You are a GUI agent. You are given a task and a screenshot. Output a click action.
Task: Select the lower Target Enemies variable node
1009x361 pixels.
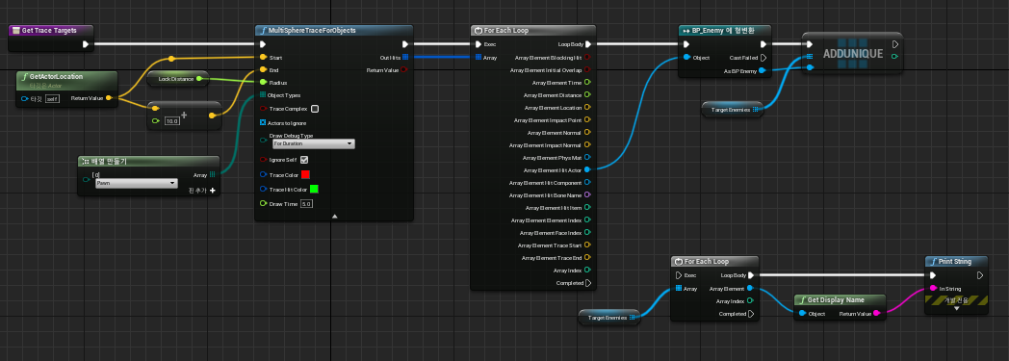[608, 318]
